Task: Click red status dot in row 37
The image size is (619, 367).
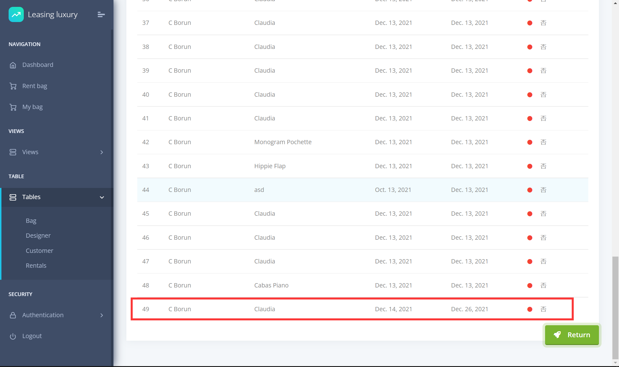Action: [530, 23]
